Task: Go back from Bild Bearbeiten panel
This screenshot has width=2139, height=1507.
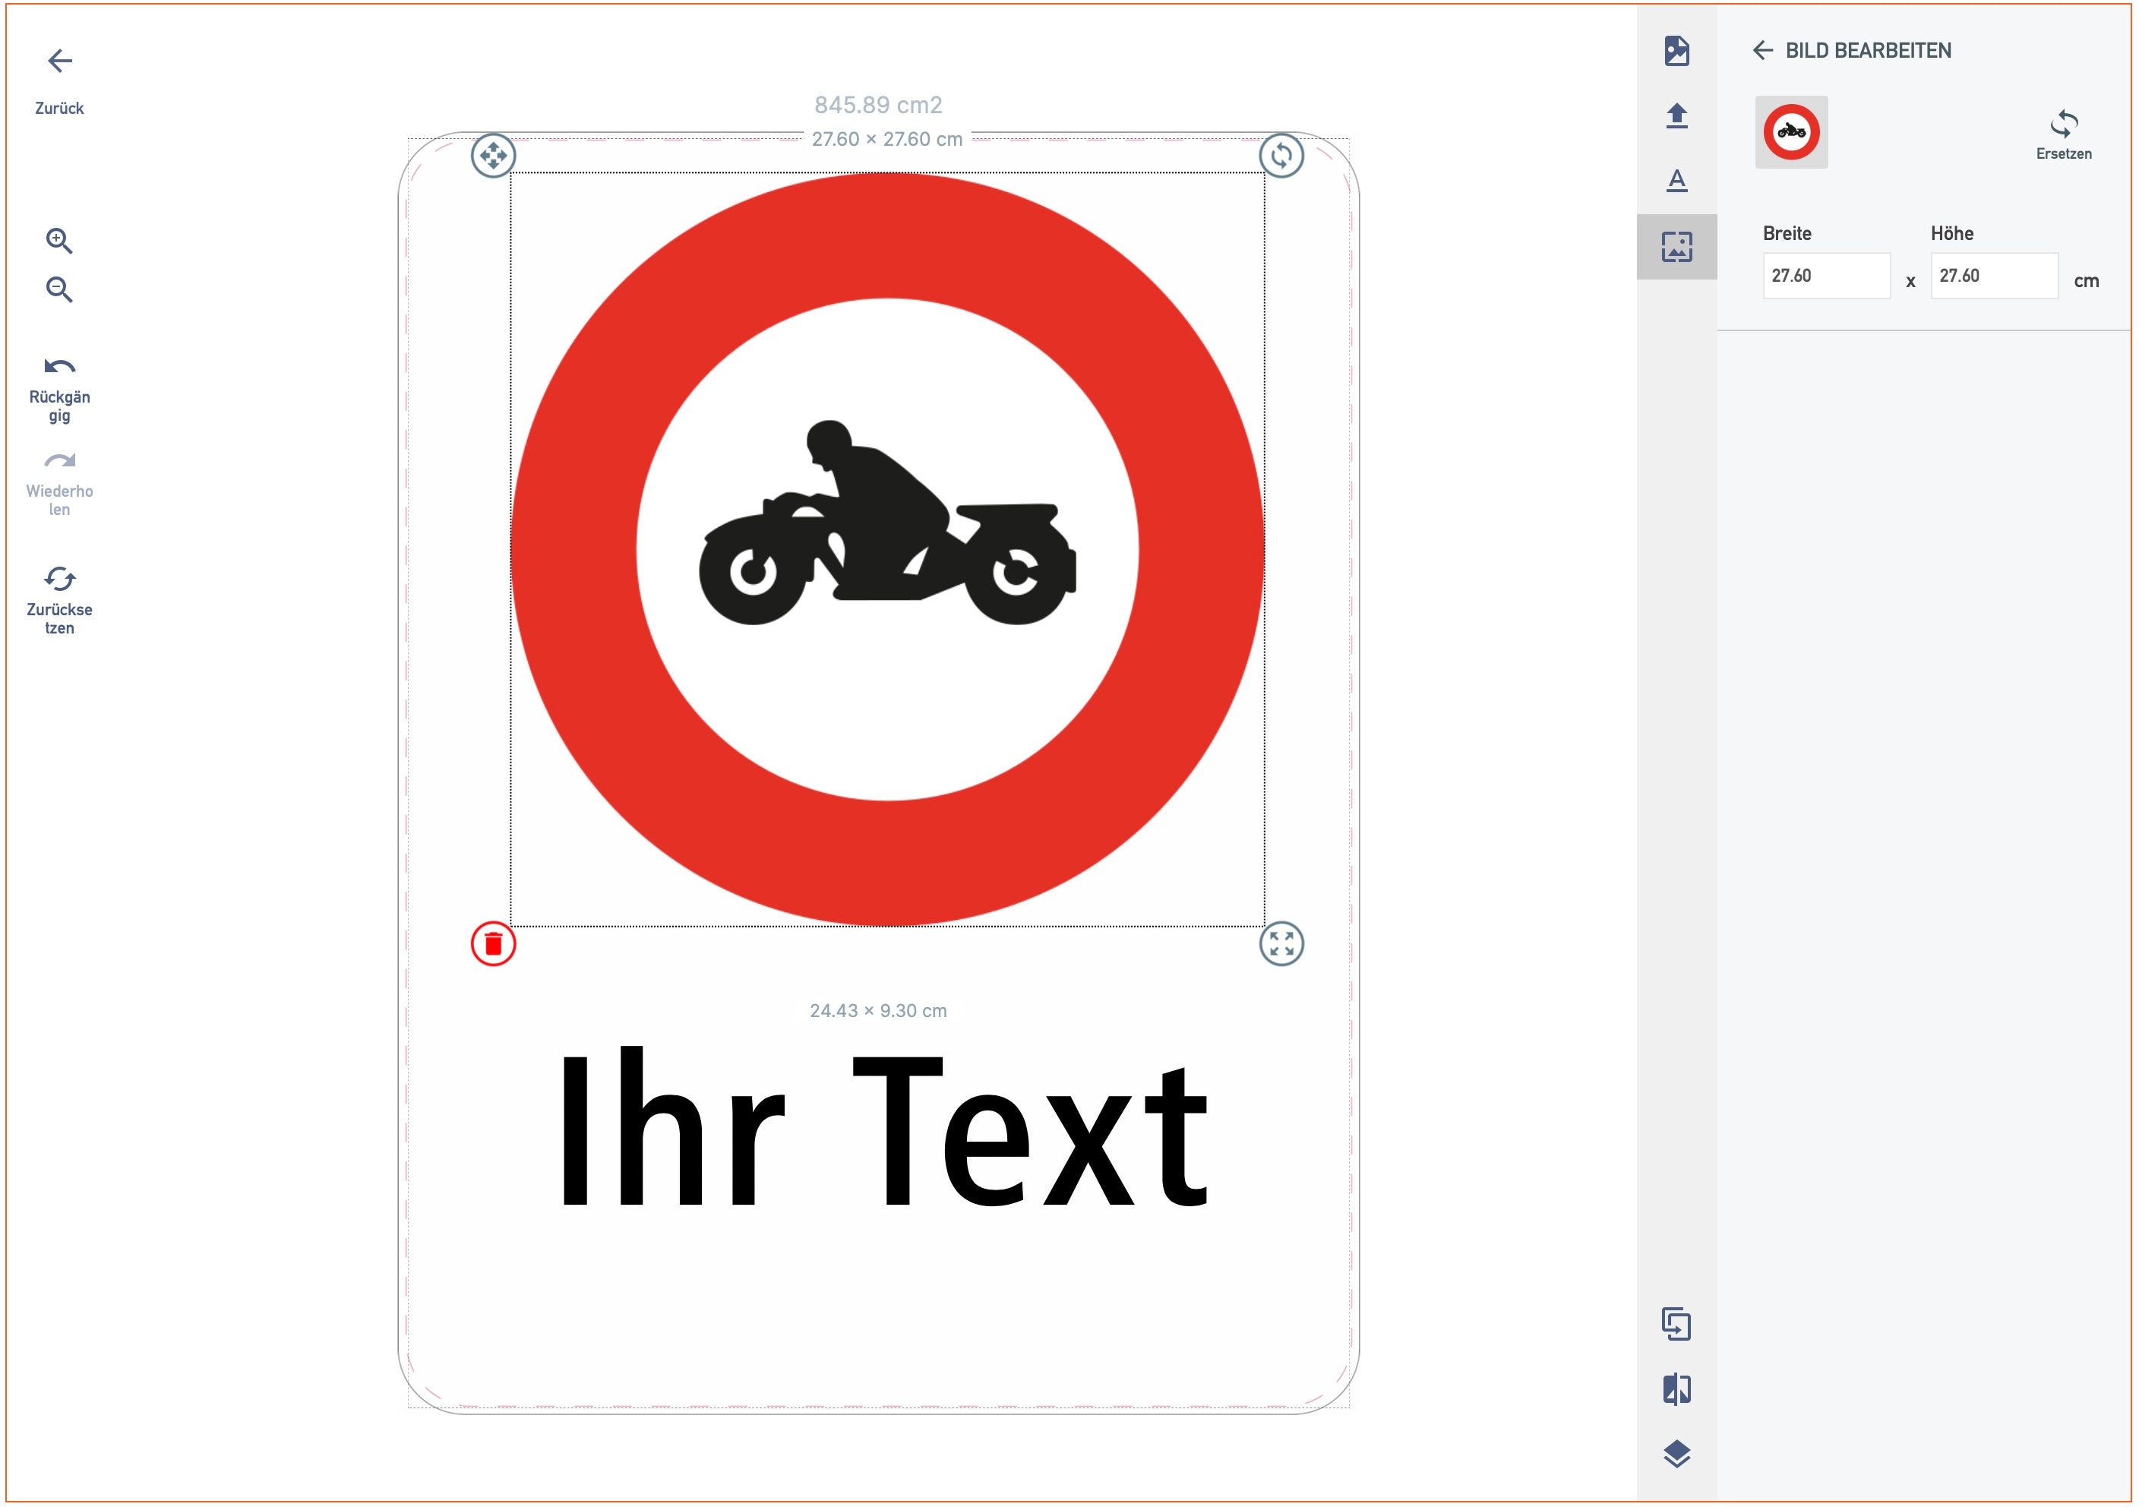Action: click(1761, 50)
